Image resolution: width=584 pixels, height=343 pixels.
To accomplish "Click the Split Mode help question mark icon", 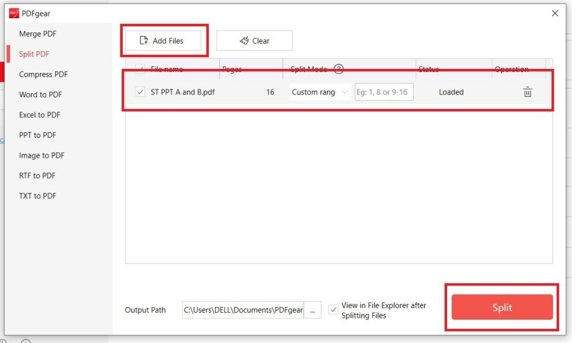I will [339, 70].
